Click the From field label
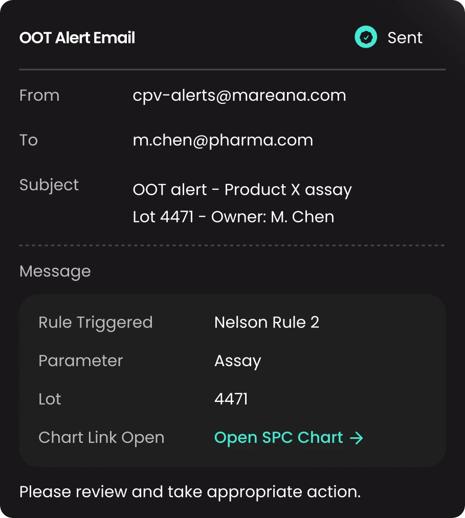Image resolution: width=465 pixels, height=518 pixels. pyautogui.click(x=39, y=96)
